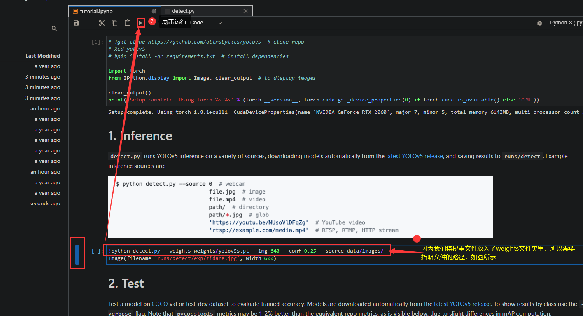
Task: Click the Image(filename=...) code line
Action: point(192,258)
